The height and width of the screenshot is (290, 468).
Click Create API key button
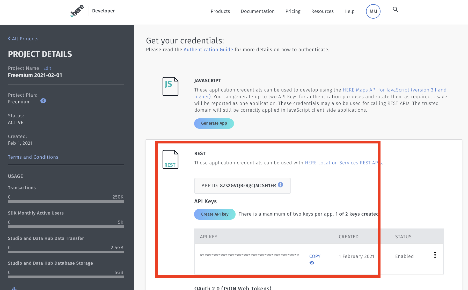[x=215, y=214]
